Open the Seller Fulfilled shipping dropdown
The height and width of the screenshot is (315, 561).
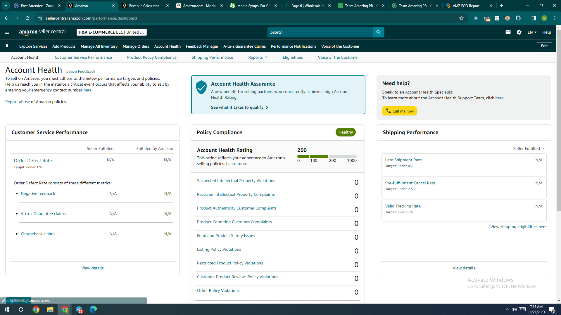click(x=529, y=148)
